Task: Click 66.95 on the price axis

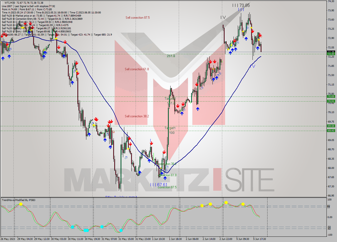Action: click(331, 196)
